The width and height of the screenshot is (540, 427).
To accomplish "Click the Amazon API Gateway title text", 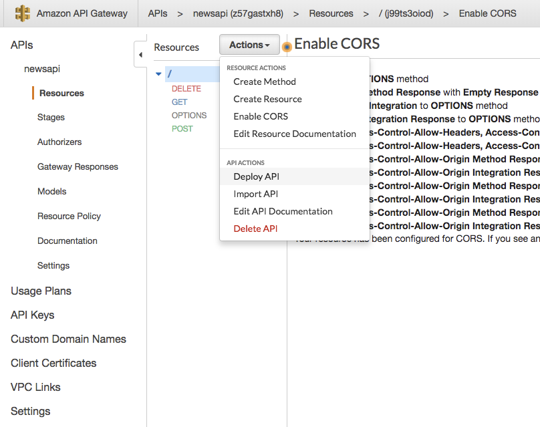I will (82, 13).
